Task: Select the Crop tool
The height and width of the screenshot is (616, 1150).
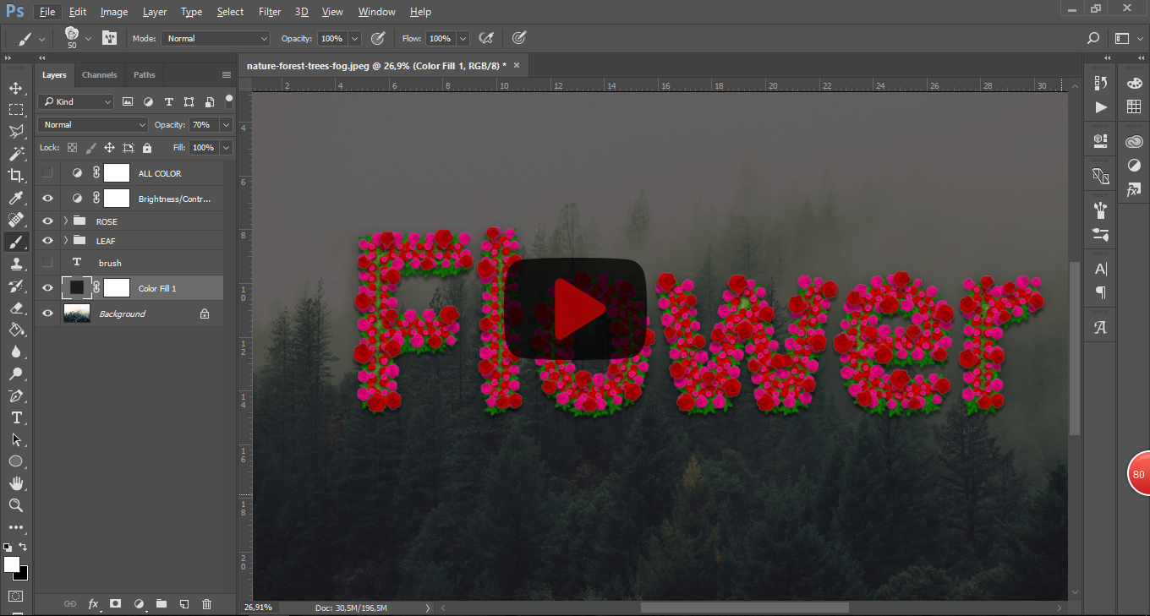Action: click(16, 176)
